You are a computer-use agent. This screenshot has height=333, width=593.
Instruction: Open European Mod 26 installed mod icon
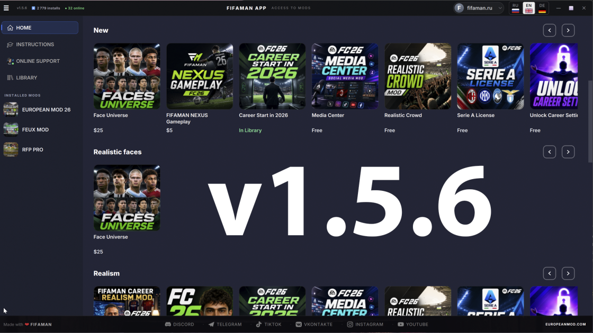tap(11, 109)
